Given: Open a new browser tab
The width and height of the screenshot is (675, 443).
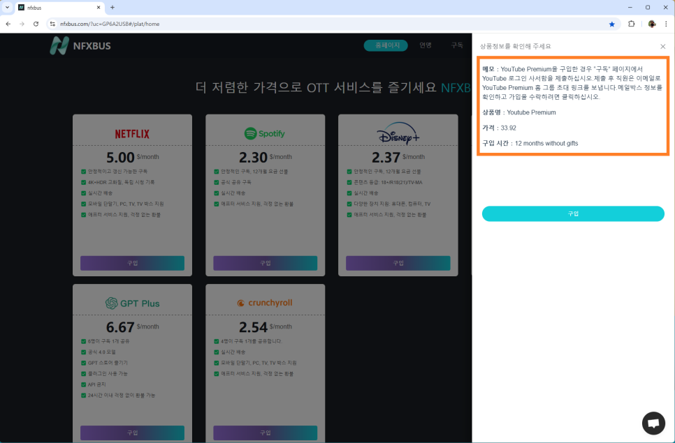Looking at the screenshot, I should pos(112,7).
